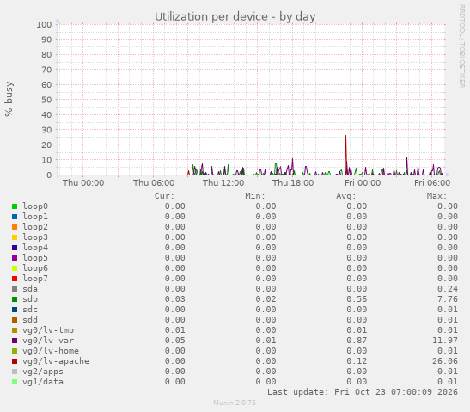
Task: Click the Thu 06:00 time axis label
Action: [154, 183]
